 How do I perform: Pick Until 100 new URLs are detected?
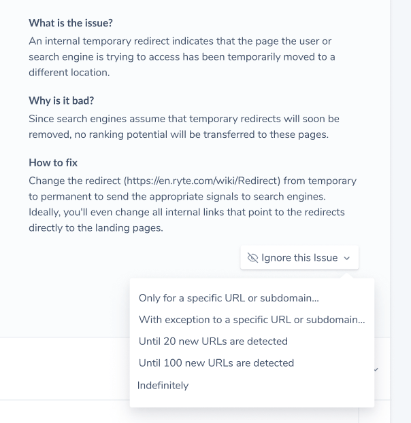point(216,363)
